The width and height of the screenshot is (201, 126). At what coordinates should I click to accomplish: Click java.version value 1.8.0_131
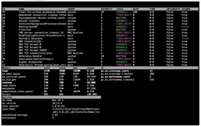58,106
